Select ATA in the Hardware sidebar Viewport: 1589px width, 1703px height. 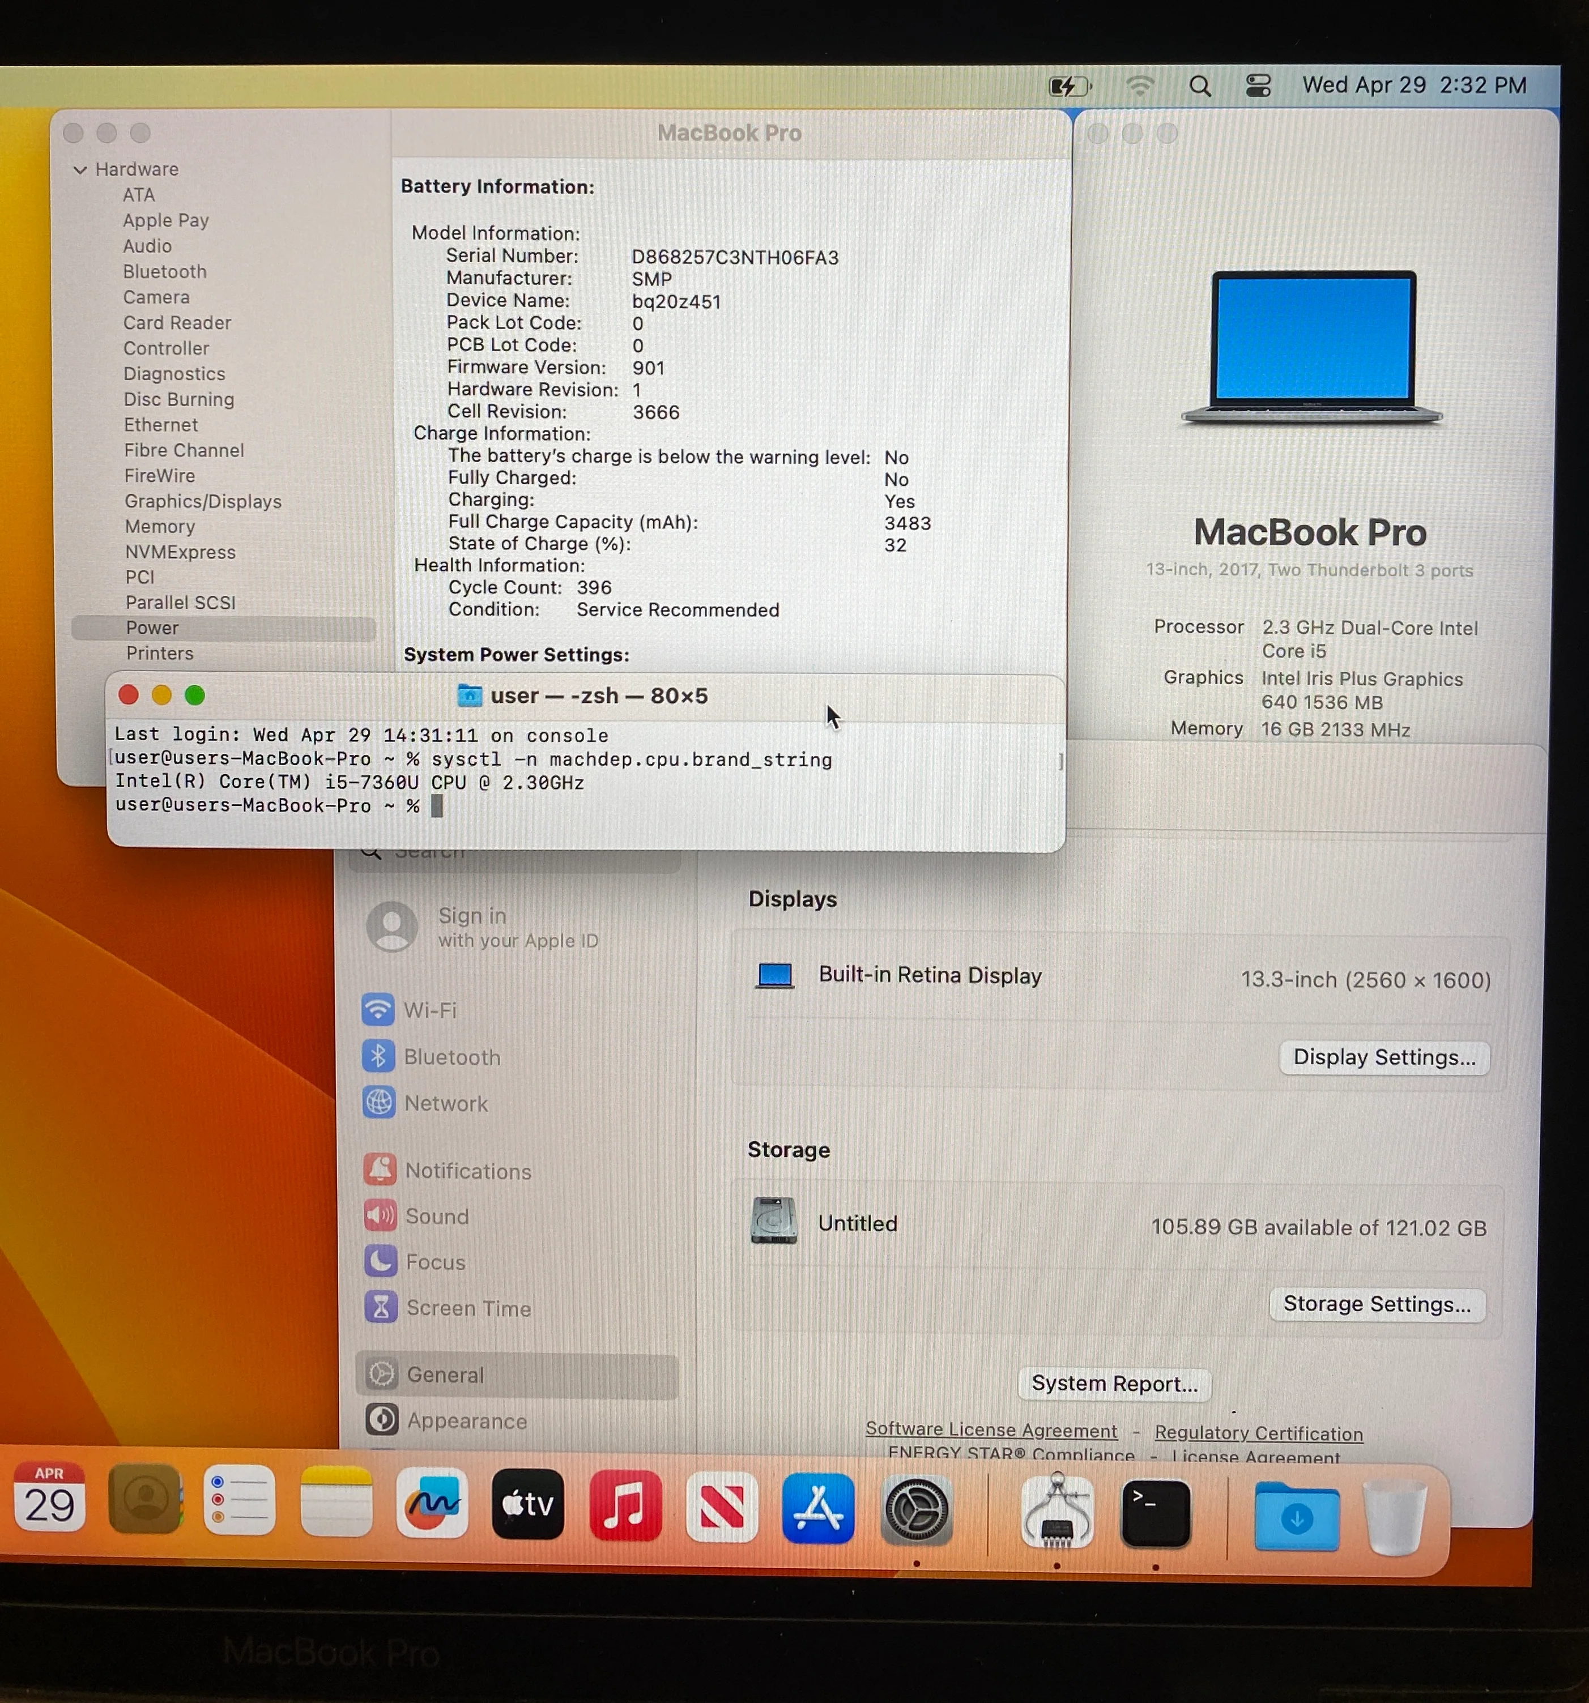click(139, 195)
